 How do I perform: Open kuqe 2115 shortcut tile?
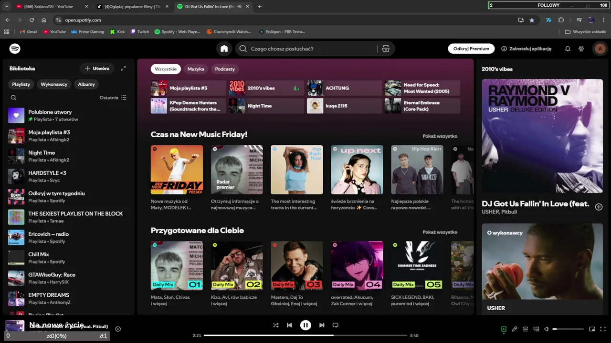(x=344, y=106)
